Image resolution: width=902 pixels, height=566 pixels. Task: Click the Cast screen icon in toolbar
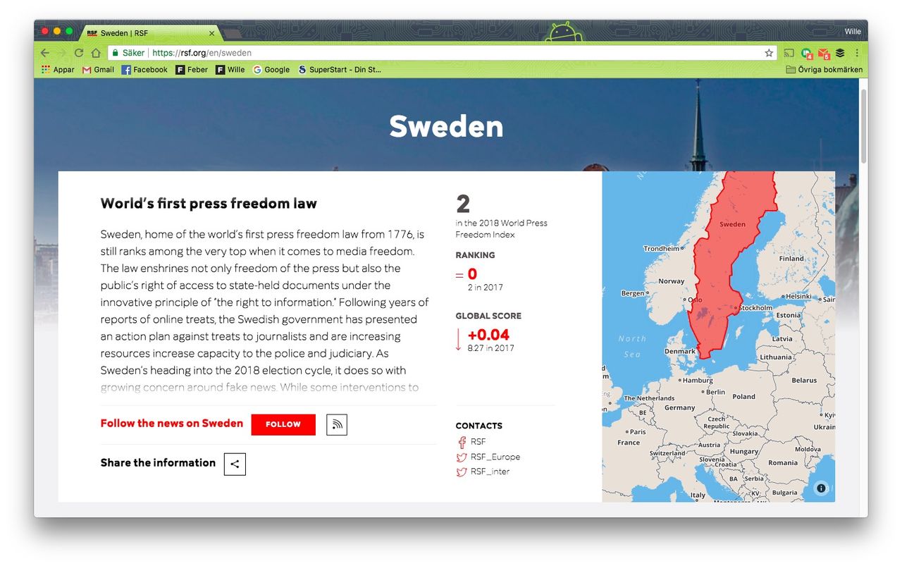tap(789, 53)
